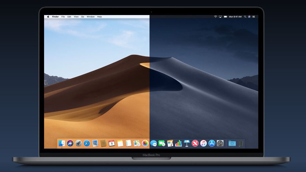Open iTunes music app in Dock
The width and height of the screenshot is (306, 172).
pos(203,143)
